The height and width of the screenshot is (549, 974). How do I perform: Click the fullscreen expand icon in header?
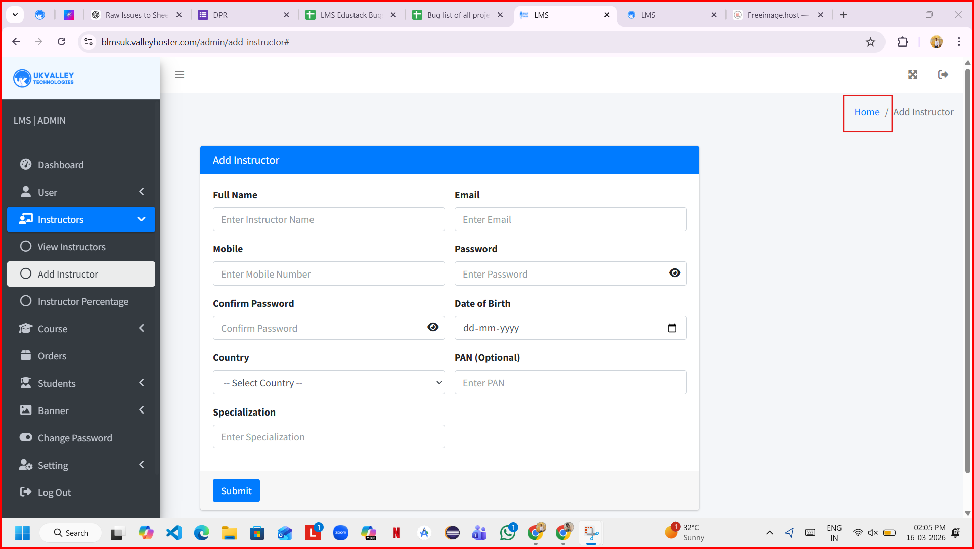click(x=913, y=75)
